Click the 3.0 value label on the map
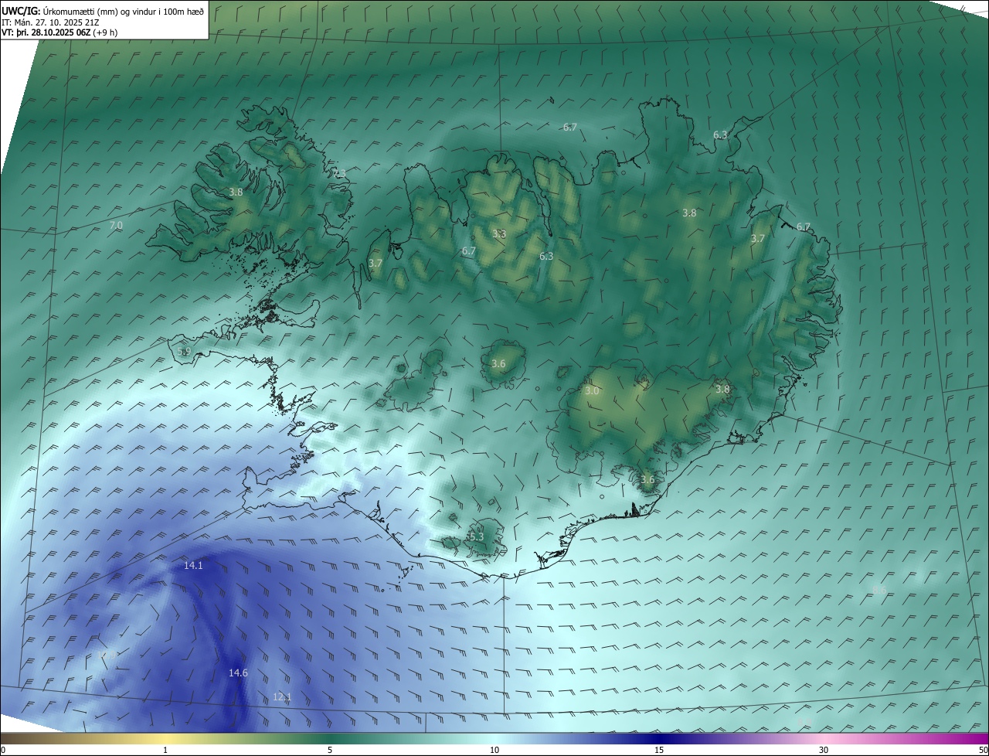The width and height of the screenshot is (989, 756). pos(592,391)
